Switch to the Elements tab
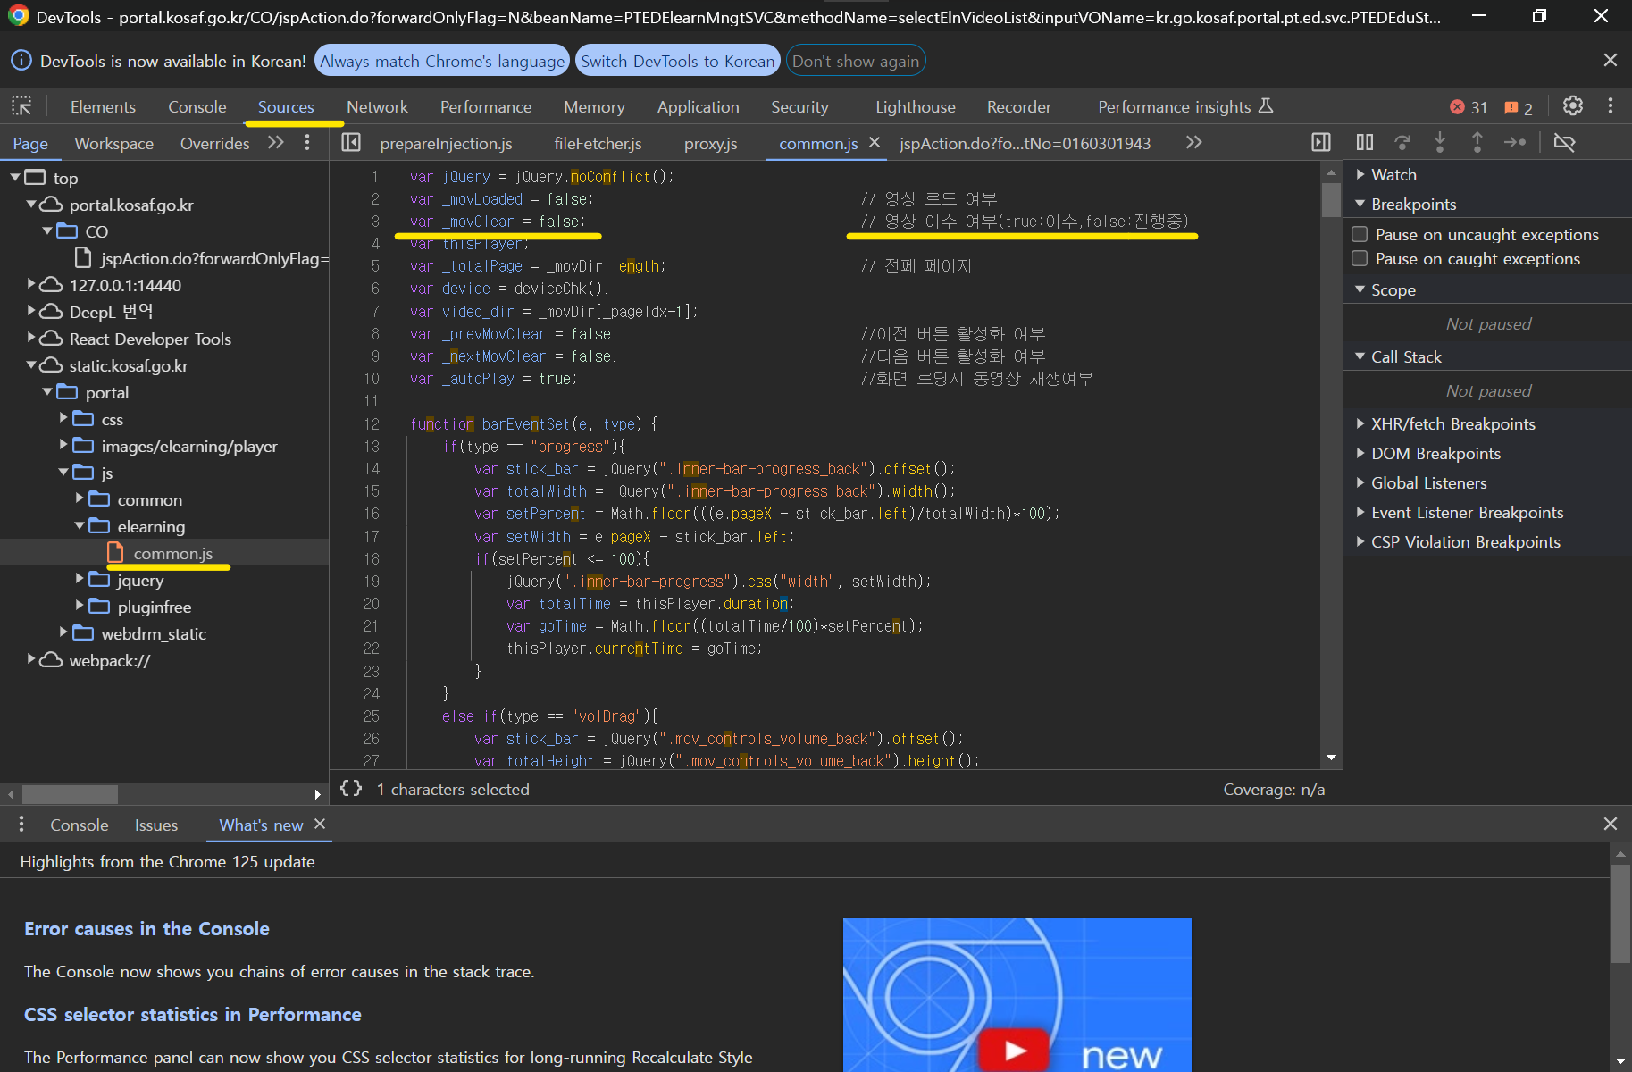This screenshot has width=1632, height=1072. (x=103, y=107)
